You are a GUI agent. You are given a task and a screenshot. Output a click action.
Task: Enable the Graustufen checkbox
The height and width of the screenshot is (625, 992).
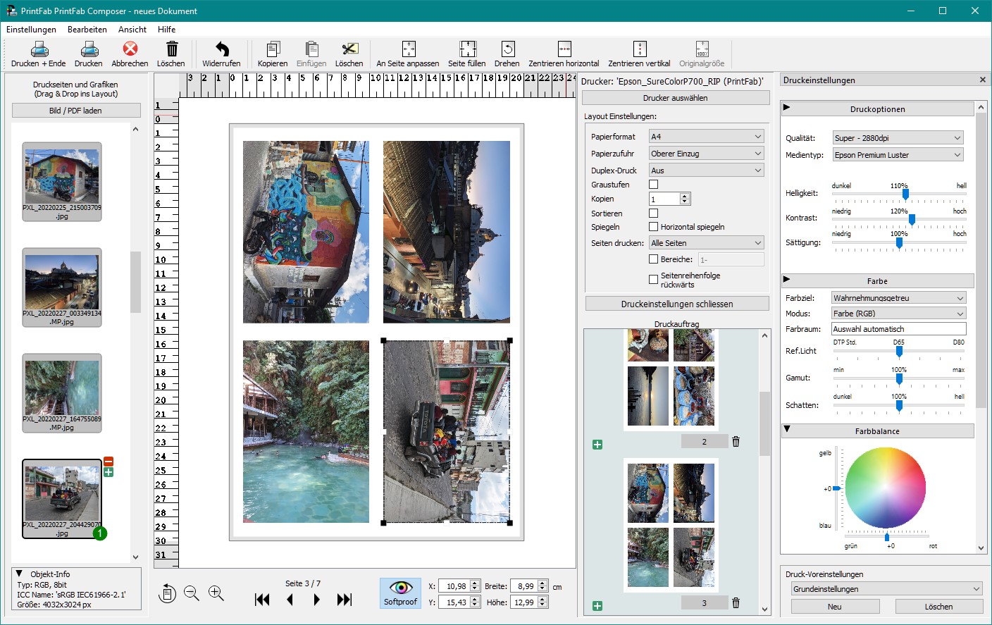pyautogui.click(x=653, y=184)
